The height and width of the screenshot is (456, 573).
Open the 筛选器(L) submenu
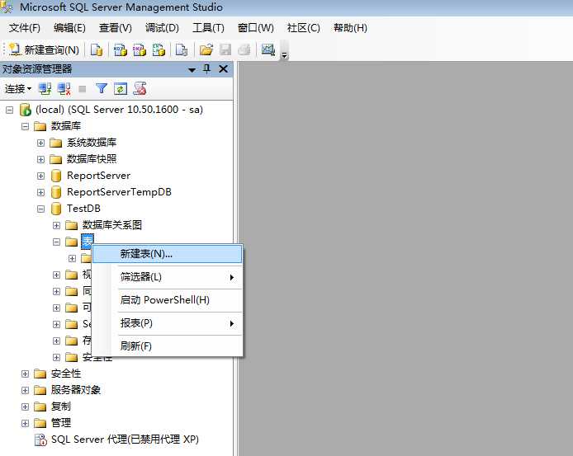[x=168, y=277]
